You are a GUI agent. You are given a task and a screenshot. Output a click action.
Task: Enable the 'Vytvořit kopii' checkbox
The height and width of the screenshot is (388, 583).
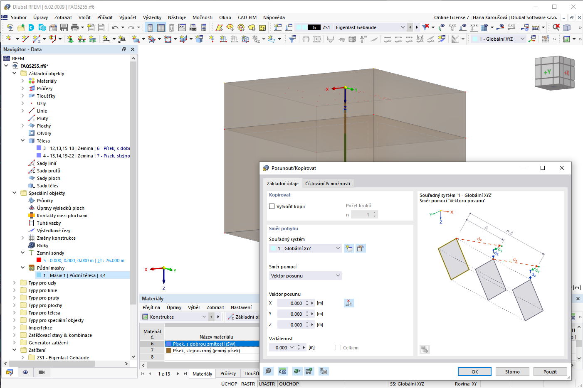pos(272,206)
